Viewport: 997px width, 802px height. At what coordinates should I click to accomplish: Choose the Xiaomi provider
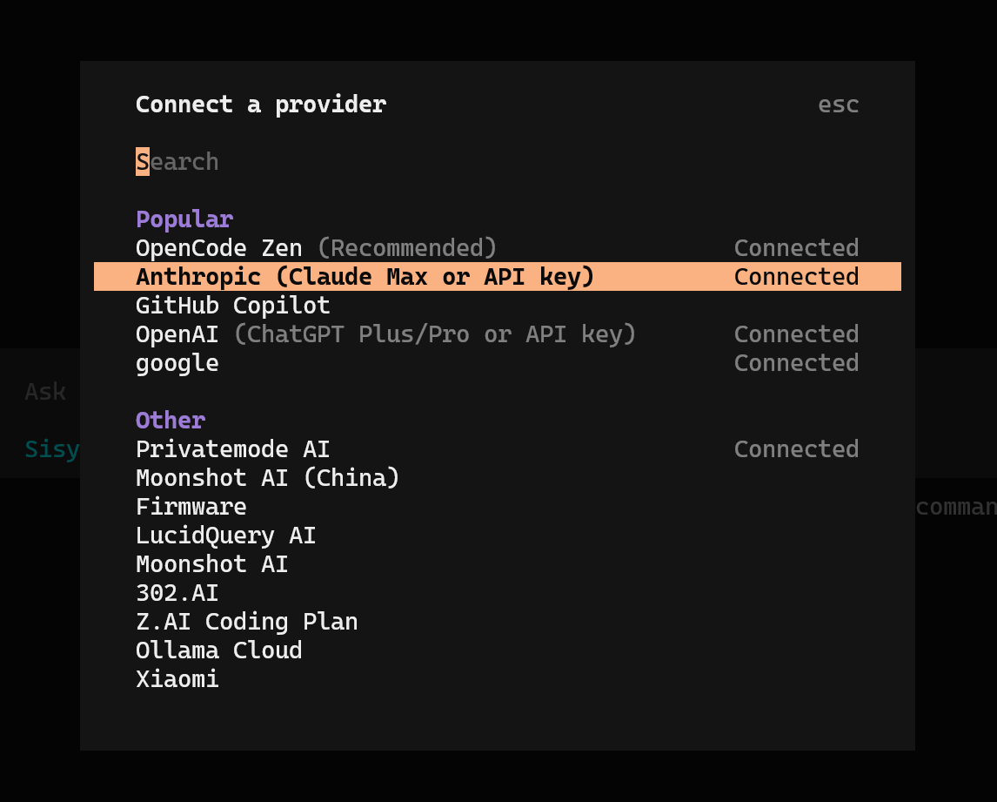point(498,678)
